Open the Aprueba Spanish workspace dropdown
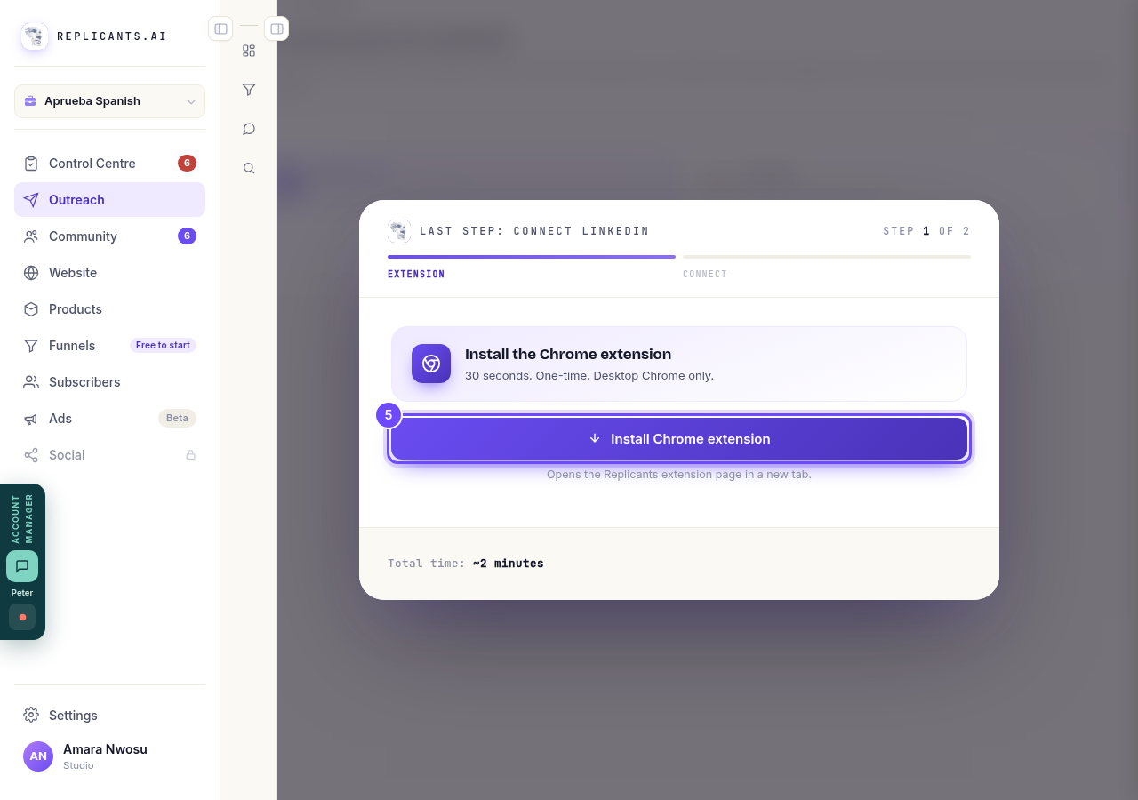Viewport: 1138px width, 800px height. [x=109, y=101]
